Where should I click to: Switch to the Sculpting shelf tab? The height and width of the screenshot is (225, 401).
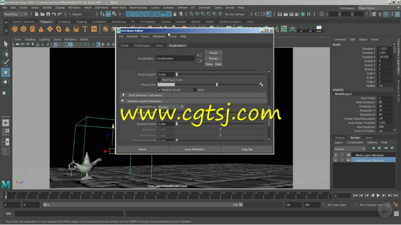click(x=64, y=21)
